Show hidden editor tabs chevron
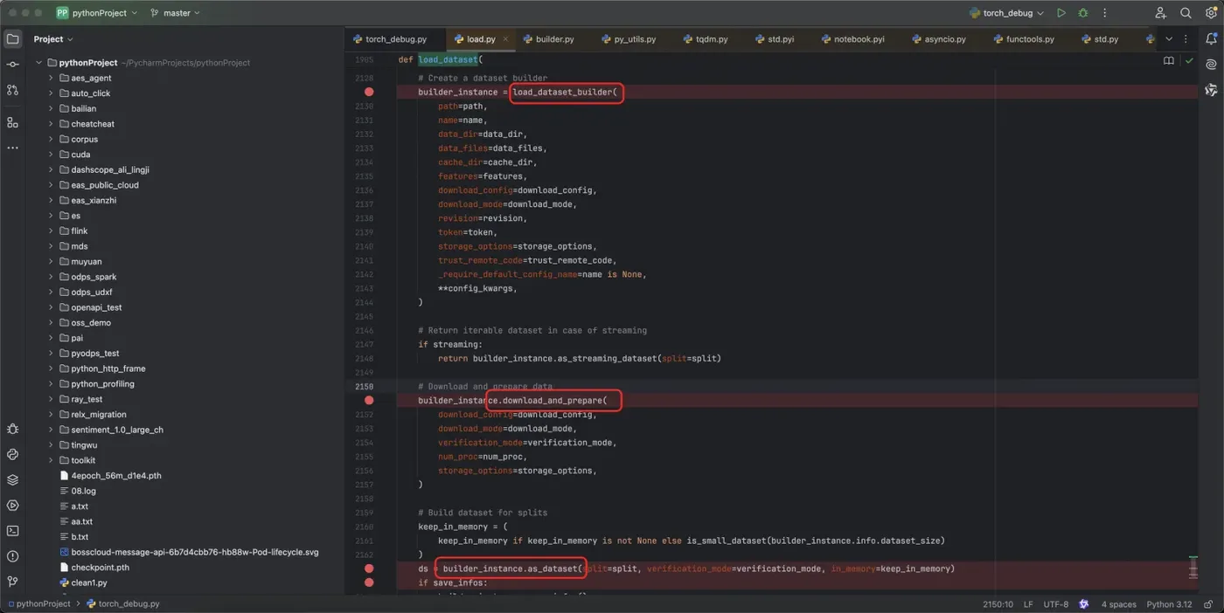1224x613 pixels. [1169, 39]
